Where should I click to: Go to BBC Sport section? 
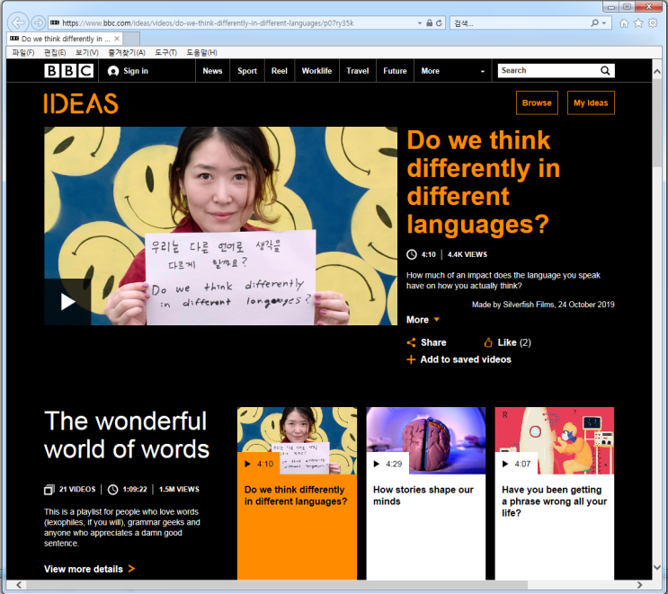247,71
